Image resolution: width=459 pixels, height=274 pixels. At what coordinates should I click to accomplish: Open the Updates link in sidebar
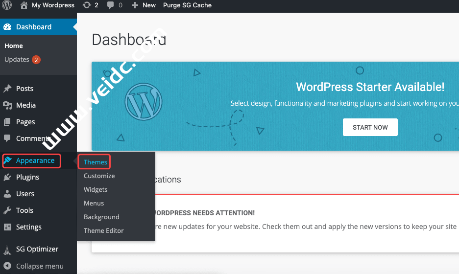[x=17, y=60]
